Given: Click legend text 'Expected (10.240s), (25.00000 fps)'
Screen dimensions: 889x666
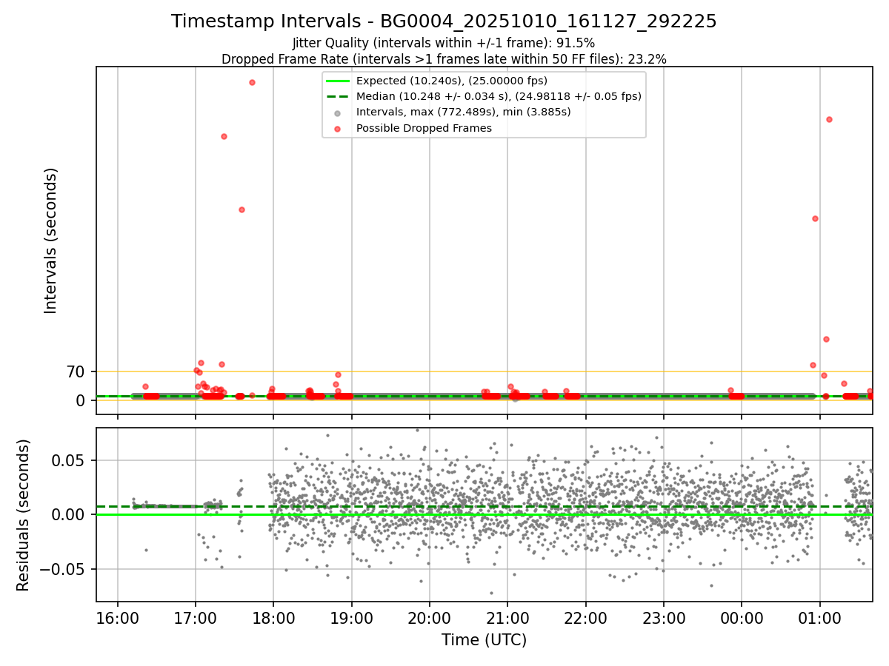Looking at the screenshot, I should coord(452,81).
